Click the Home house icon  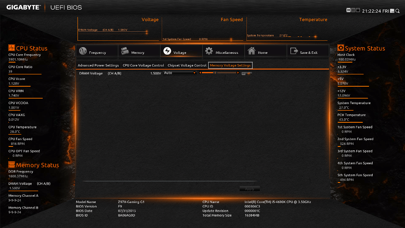[251, 51]
